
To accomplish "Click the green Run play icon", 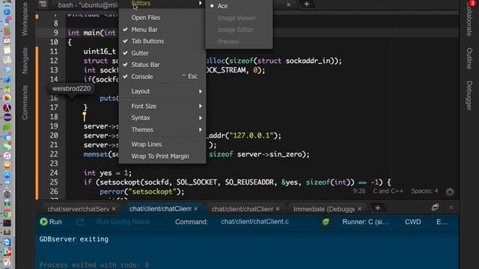I will pos(43,222).
